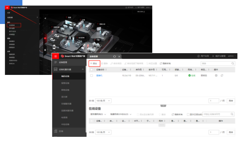243x142 pixels.
Task: Select 编码设备 in the left sidebar
Action: [x=65, y=76]
